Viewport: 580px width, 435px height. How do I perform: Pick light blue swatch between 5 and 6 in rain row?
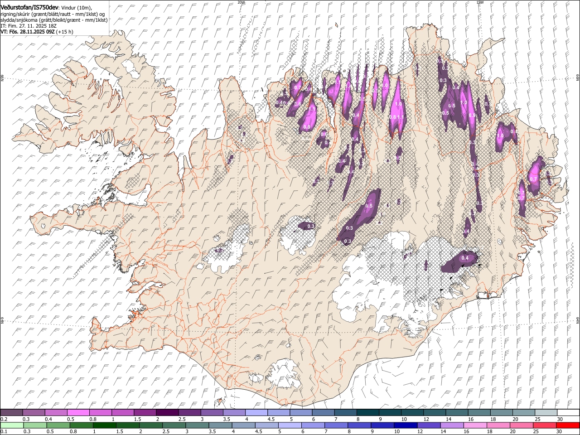pyautogui.click(x=290, y=425)
